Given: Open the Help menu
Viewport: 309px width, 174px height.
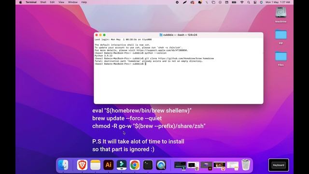Looking at the screenshot, I should [84, 2].
